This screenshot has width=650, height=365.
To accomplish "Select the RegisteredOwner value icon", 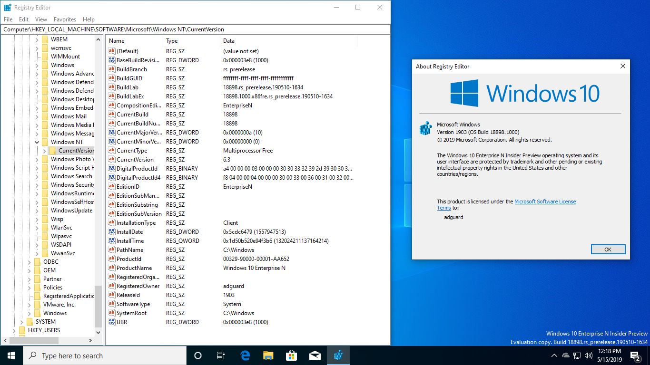I will pos(112,286).
